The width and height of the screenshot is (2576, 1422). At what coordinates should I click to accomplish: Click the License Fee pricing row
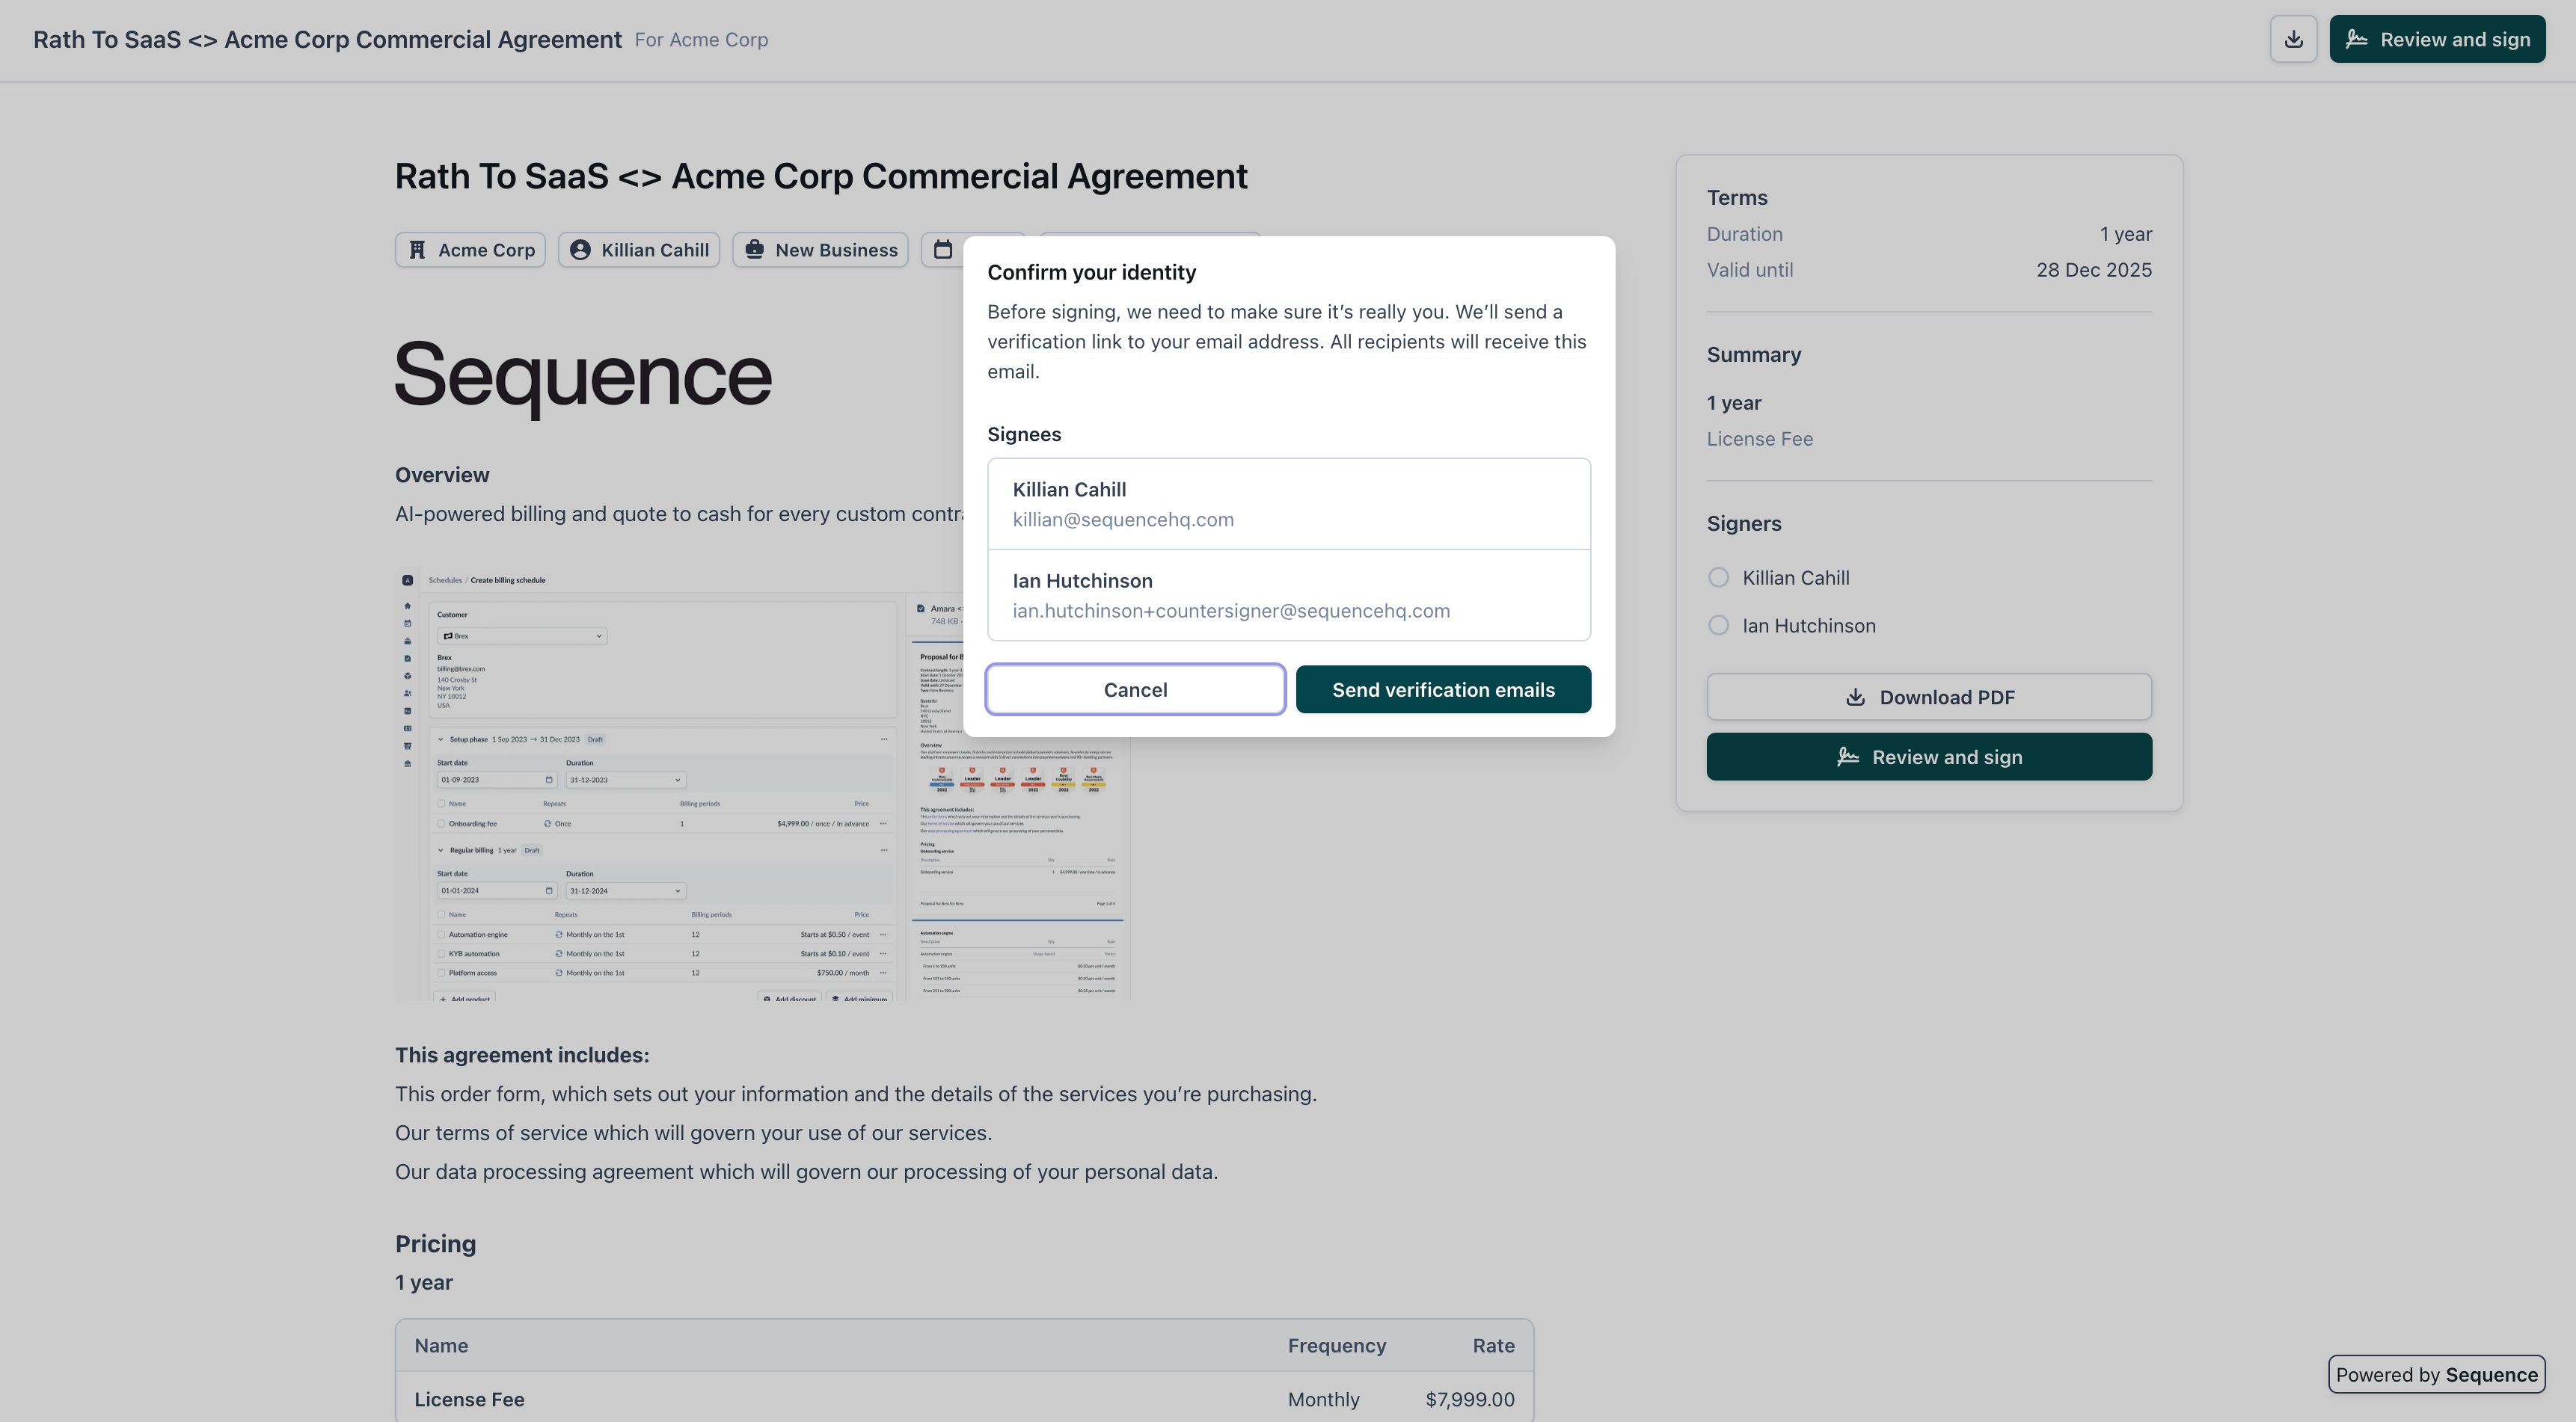pyautogui.click(x=964, y=1399)
